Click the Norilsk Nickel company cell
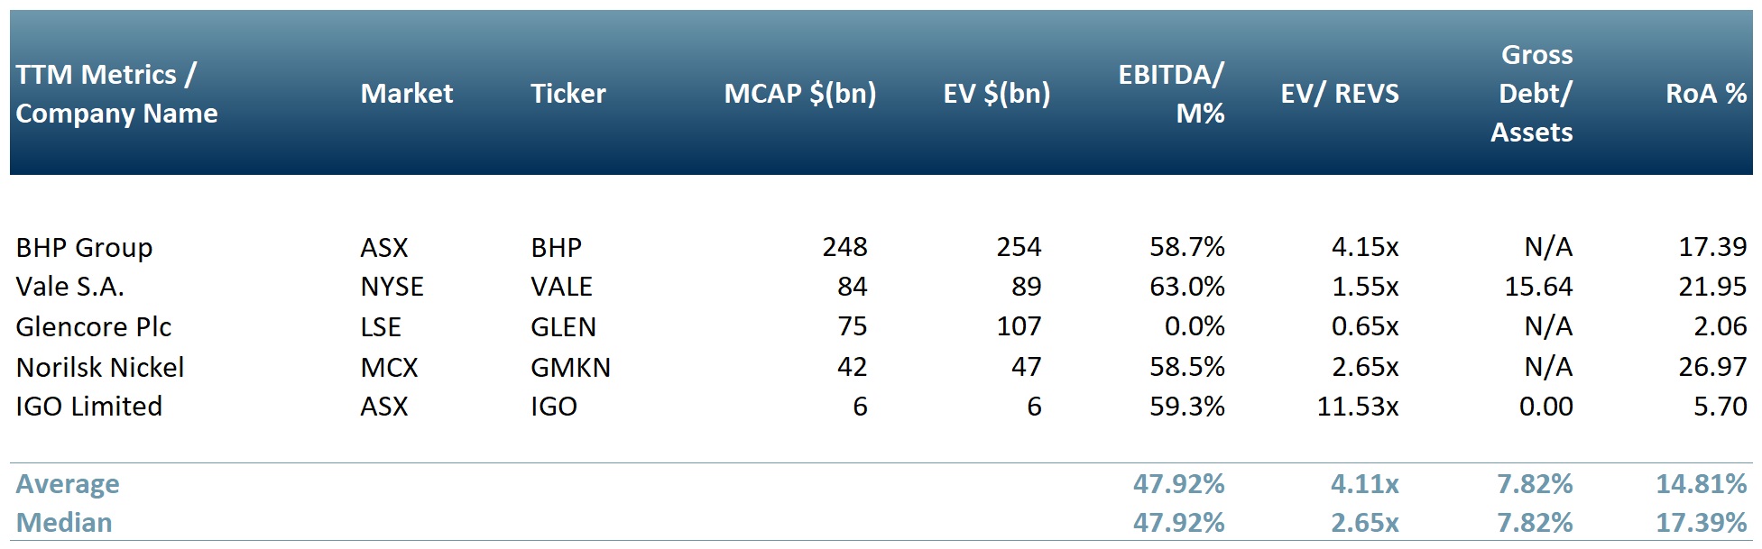Screen dimensions: 1762x549 pyautogui.click(x=100, y=367)
